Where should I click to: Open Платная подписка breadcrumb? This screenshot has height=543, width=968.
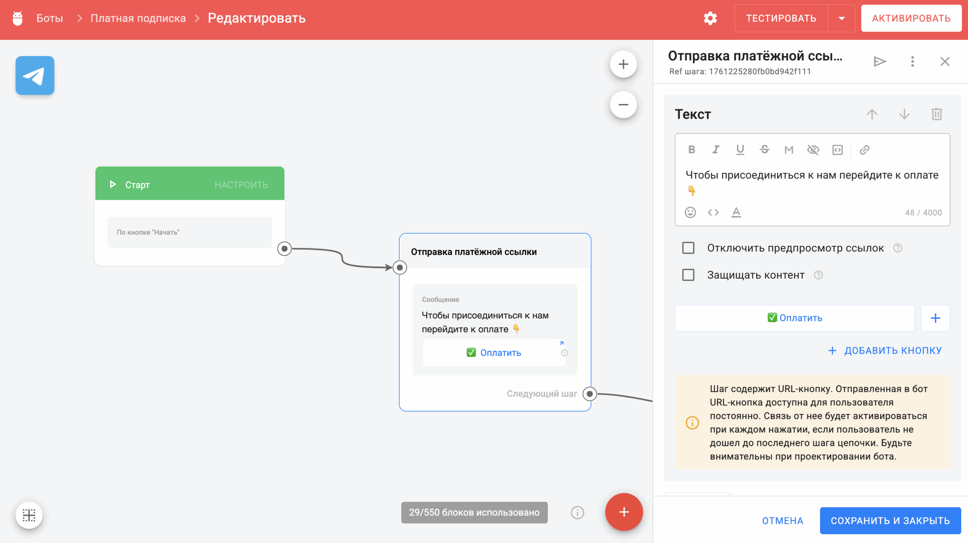pyautogui.click(x=138, y=18)
